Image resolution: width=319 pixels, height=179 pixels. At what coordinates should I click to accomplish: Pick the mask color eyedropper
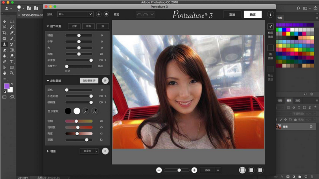click(x=86, y=111)
